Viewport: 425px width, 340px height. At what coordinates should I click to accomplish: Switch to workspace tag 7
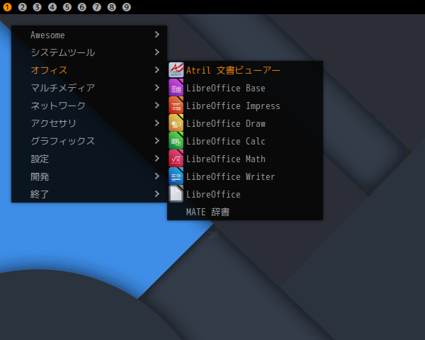coord(97,7)
